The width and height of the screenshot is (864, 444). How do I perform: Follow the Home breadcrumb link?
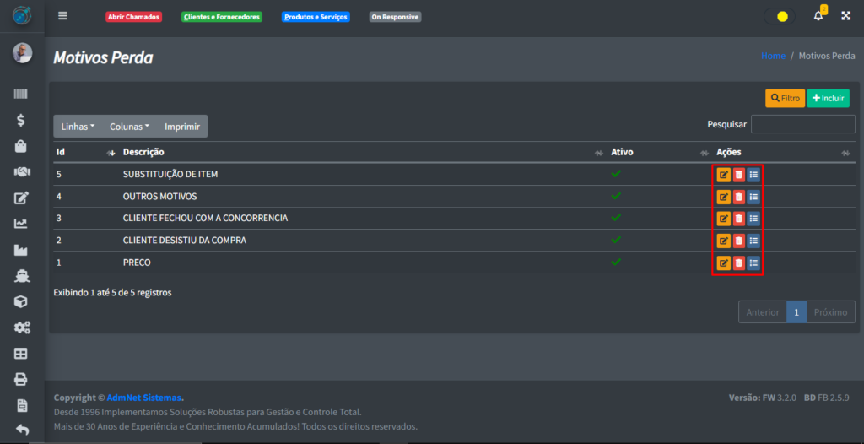point(773,56)
